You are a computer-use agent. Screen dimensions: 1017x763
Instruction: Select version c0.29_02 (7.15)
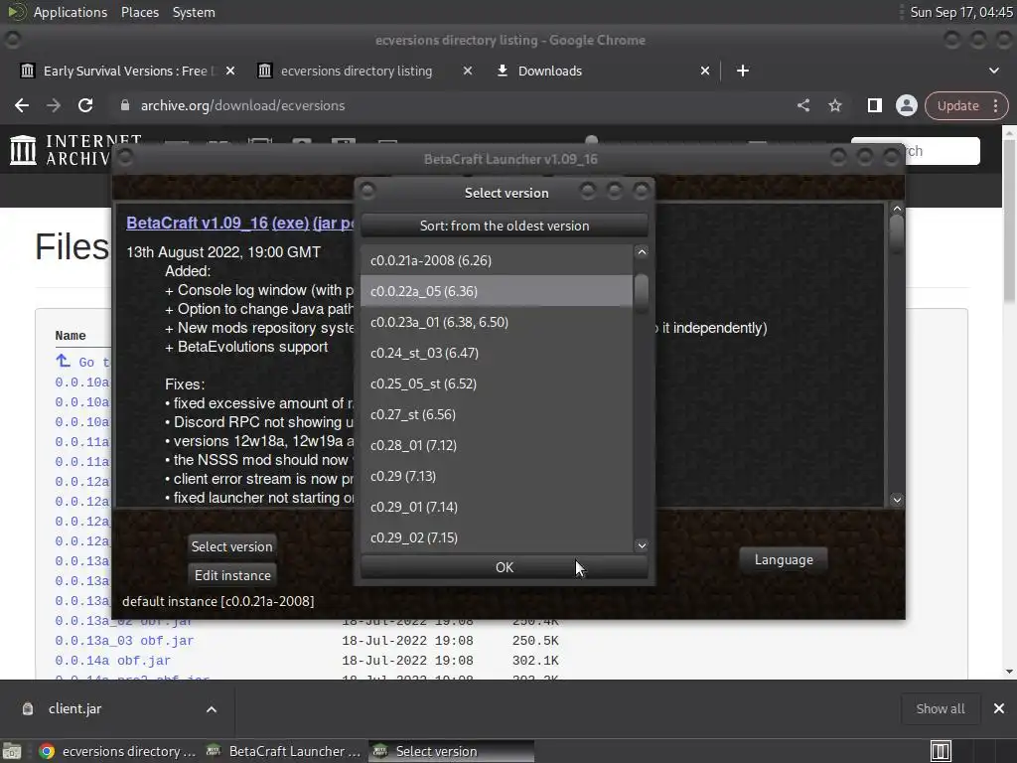497,537
